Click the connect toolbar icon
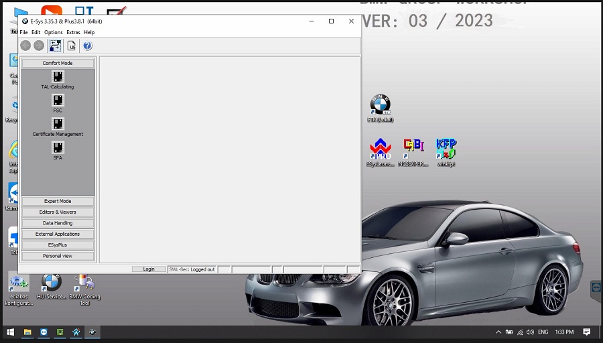 tap(55, 46)
